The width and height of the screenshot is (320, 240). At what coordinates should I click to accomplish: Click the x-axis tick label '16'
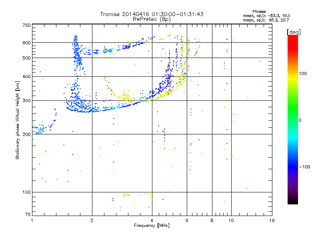click(x=272, y=220)
